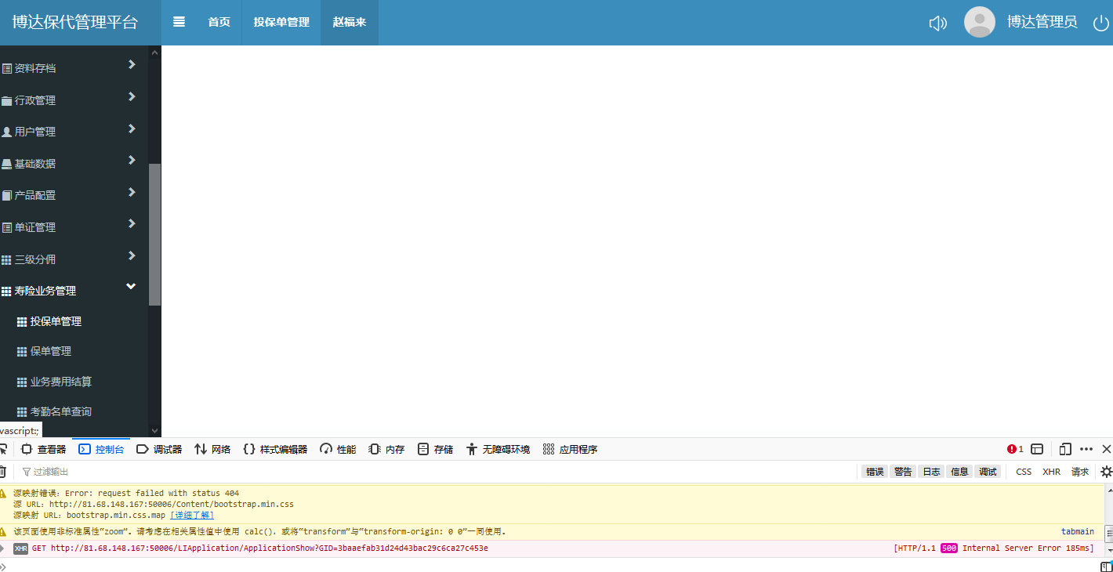Close the DevTools panel

click(x=1107, y=449)
